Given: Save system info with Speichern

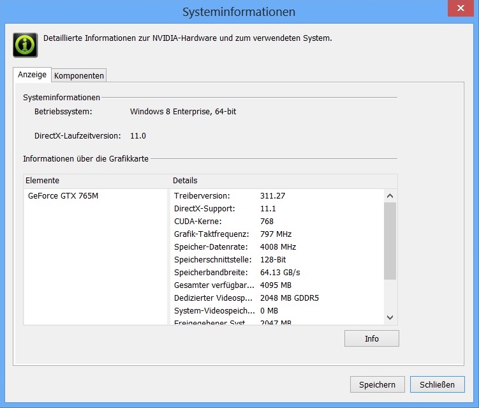Looking at the screenshot, I should click(x=378, y=384).
